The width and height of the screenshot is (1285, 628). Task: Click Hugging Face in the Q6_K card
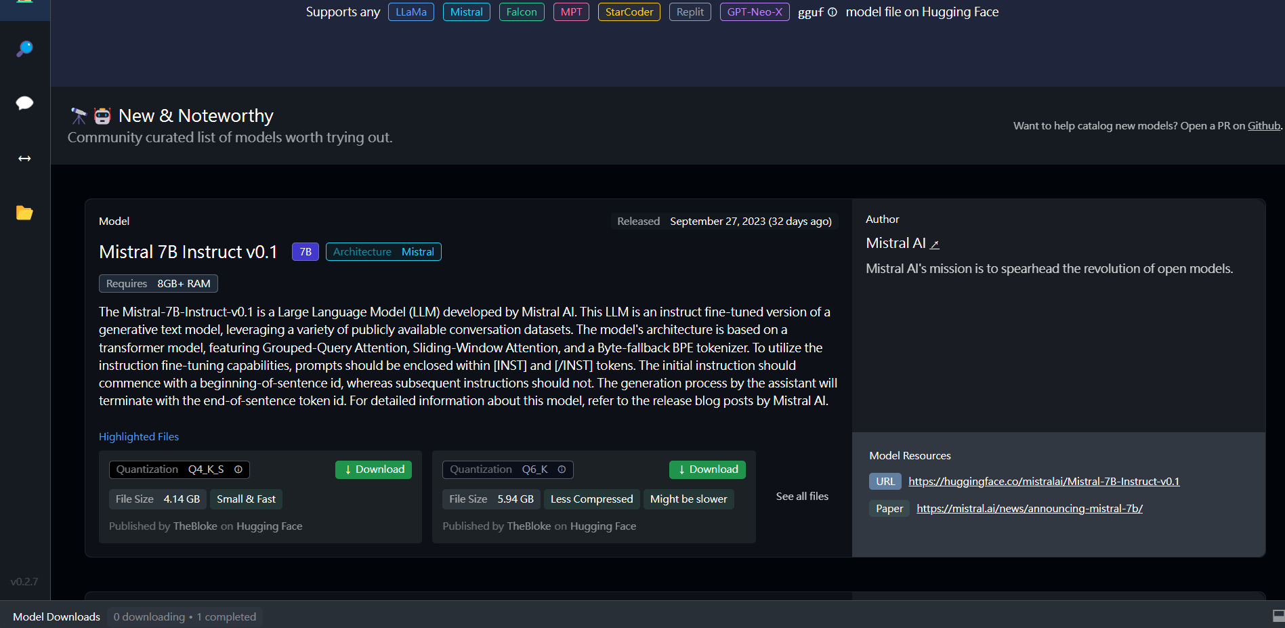(x=603, y=526)
